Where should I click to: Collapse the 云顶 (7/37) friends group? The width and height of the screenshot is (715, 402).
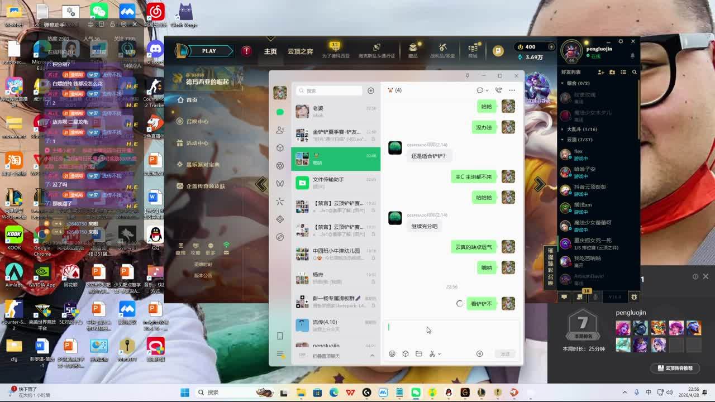[x=563, y=140]
